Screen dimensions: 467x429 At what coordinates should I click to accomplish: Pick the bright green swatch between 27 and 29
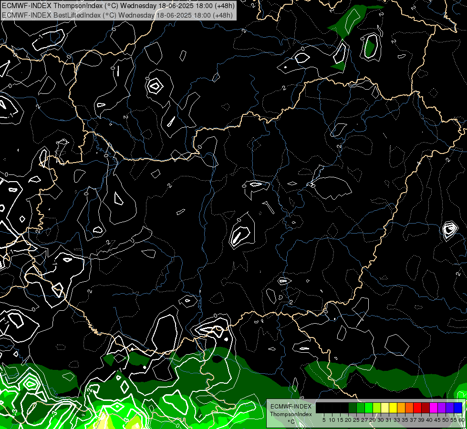[x=369, y=408]
